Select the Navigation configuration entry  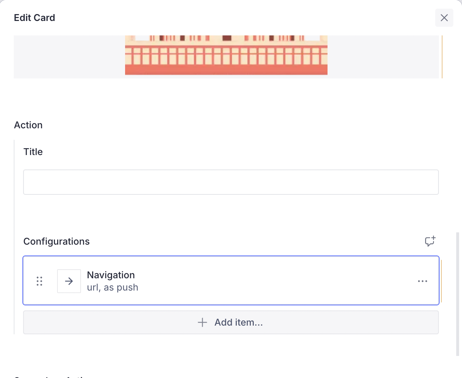pyautogui.click(x=231, y=280)
